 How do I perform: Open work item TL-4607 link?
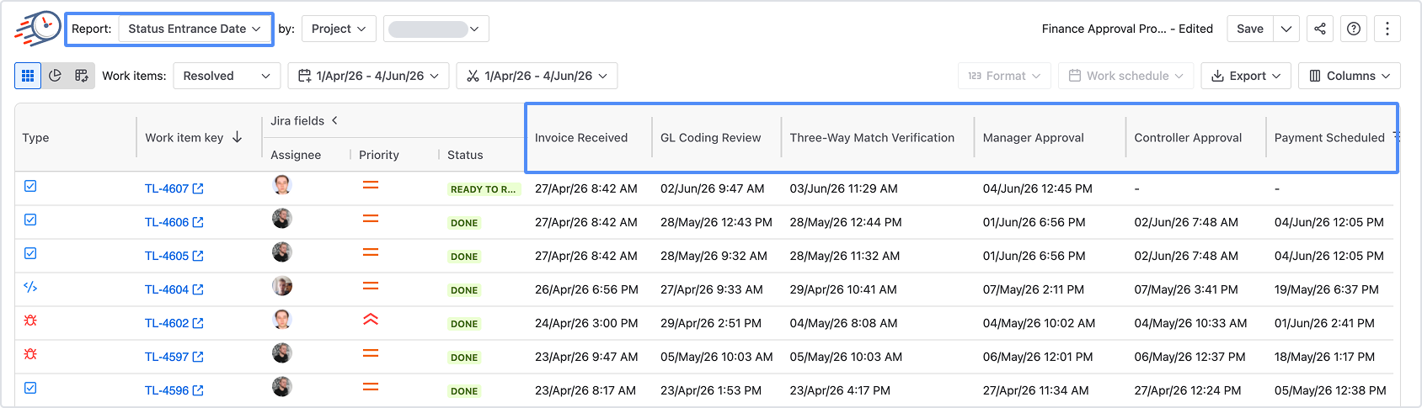click(x=167, y=188)
